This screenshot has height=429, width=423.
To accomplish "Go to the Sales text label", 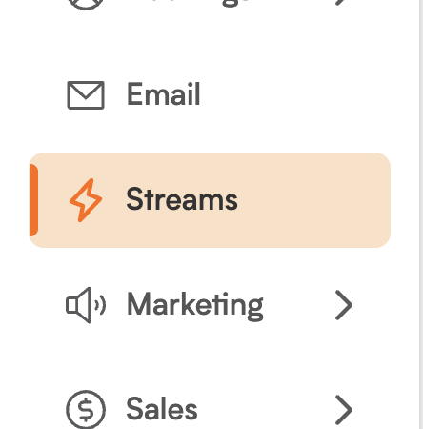I will (162, 409).
